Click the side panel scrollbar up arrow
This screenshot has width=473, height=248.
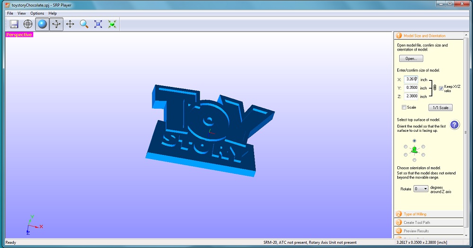[x=466, y=34]
